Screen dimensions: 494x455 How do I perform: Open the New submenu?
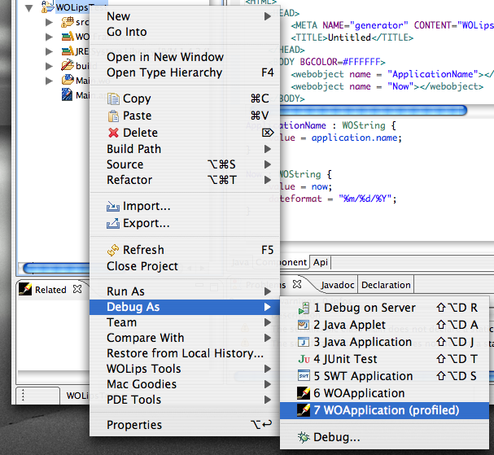coord(185,16)
